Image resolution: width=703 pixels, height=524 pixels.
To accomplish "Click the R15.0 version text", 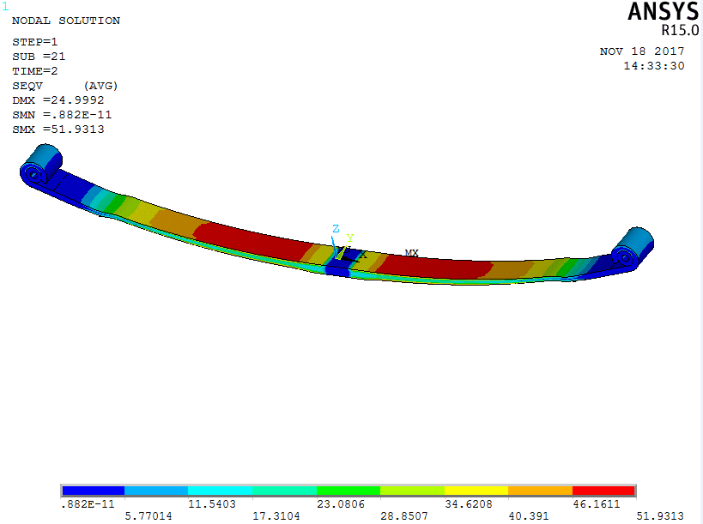I will [x=677, y=30].
